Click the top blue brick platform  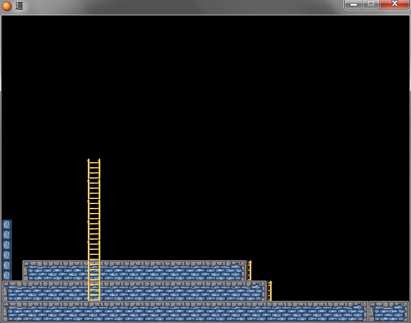click(x=134, y=270)
